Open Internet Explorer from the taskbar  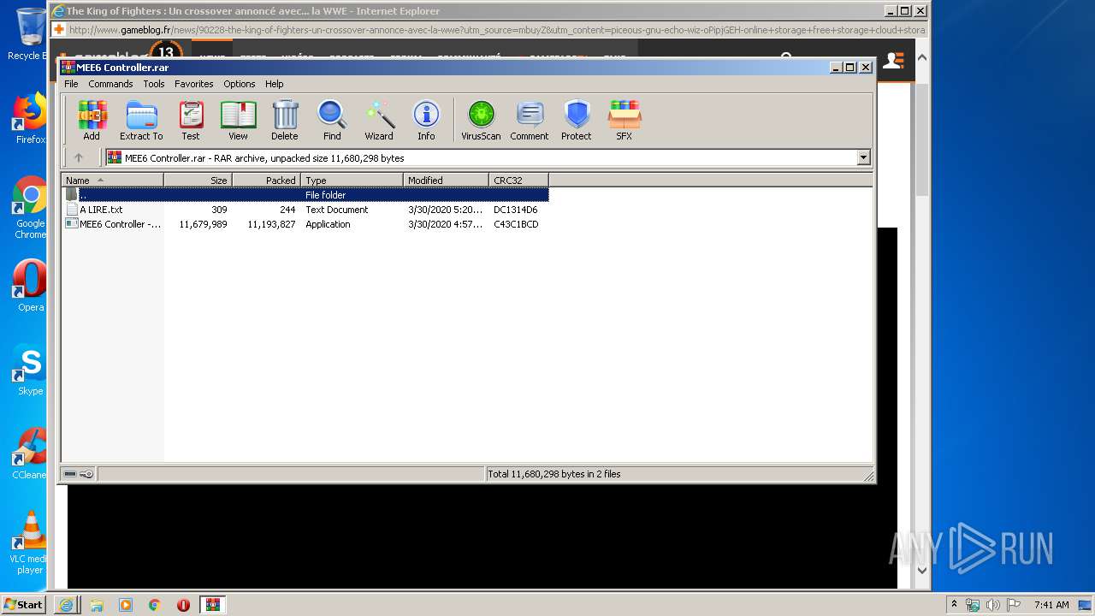pos(66,605)
